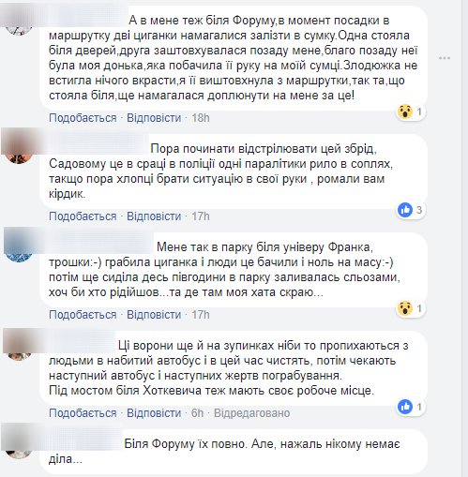Like the park robbery comment

pos(83,315)
